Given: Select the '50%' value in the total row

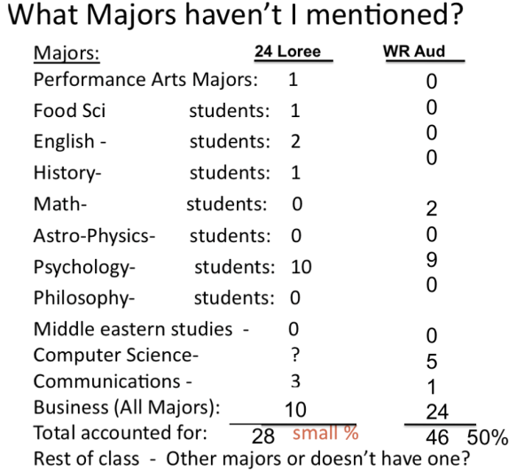Looking at the screenshot, I should (x=489, y=437).
